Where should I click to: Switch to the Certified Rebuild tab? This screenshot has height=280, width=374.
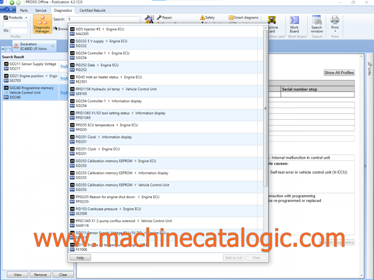coord(93,11)
